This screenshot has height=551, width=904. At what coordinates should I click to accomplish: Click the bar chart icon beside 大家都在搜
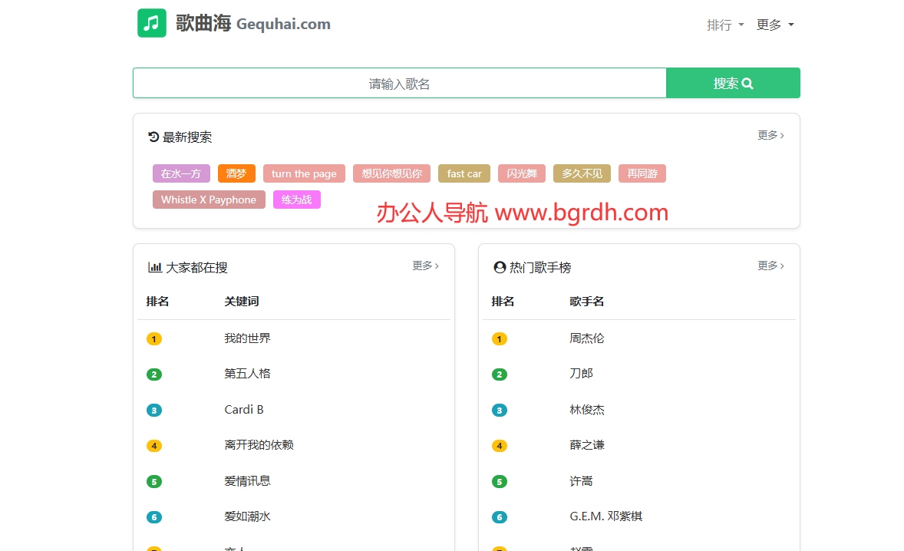click(x=154, y=267)
